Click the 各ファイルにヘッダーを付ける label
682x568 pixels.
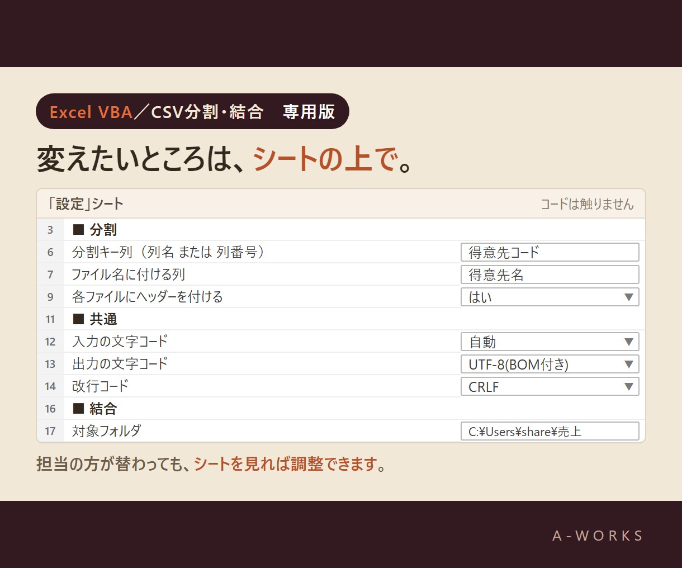pos(148,297)
